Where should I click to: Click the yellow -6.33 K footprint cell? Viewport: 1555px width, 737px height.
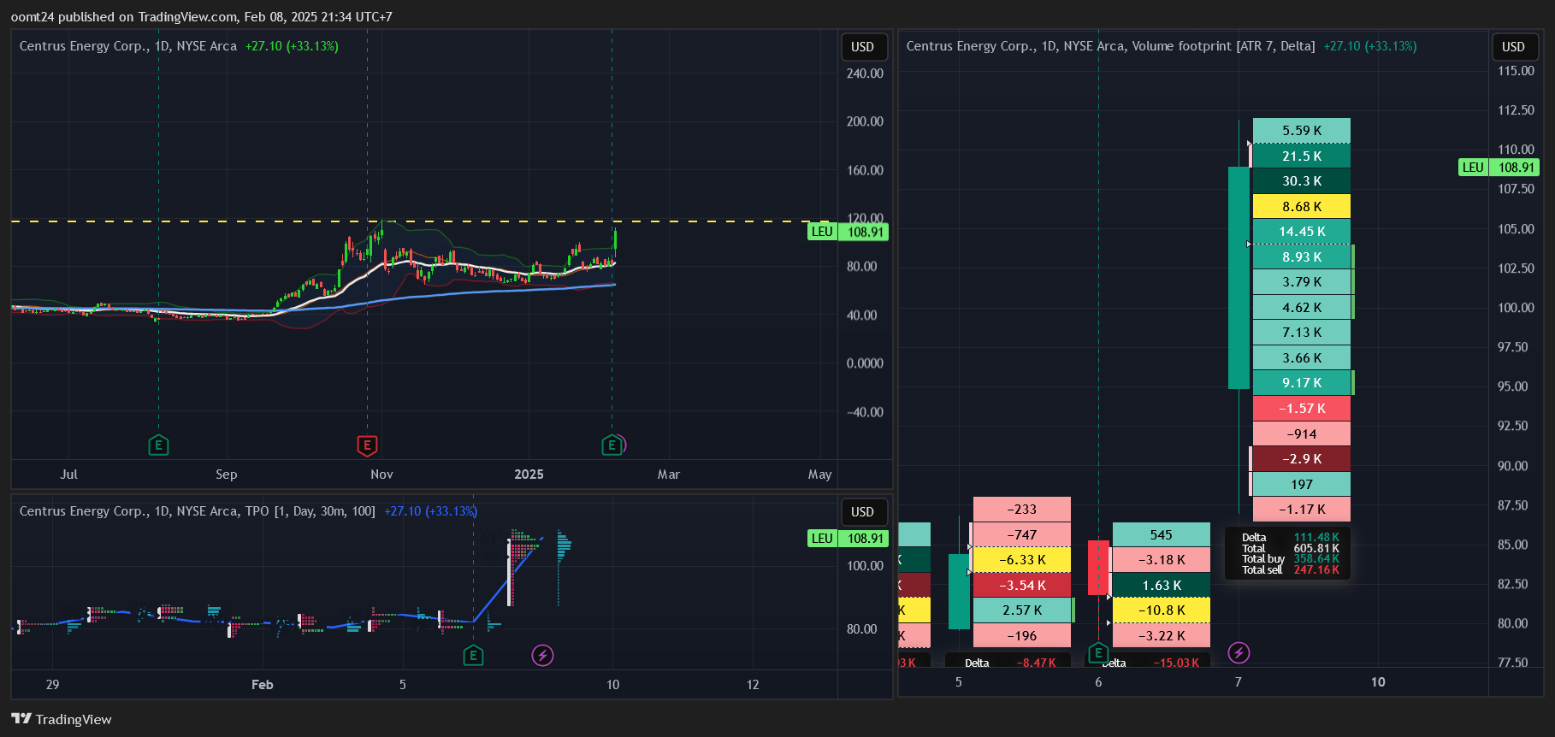pyautogui.click(x=1022, y=560)
